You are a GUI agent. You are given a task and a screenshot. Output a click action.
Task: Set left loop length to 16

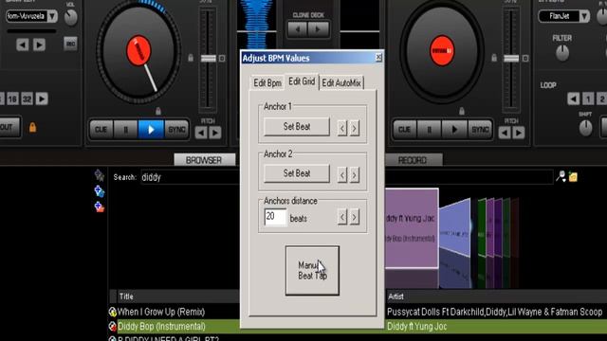[x=12, y=99]
